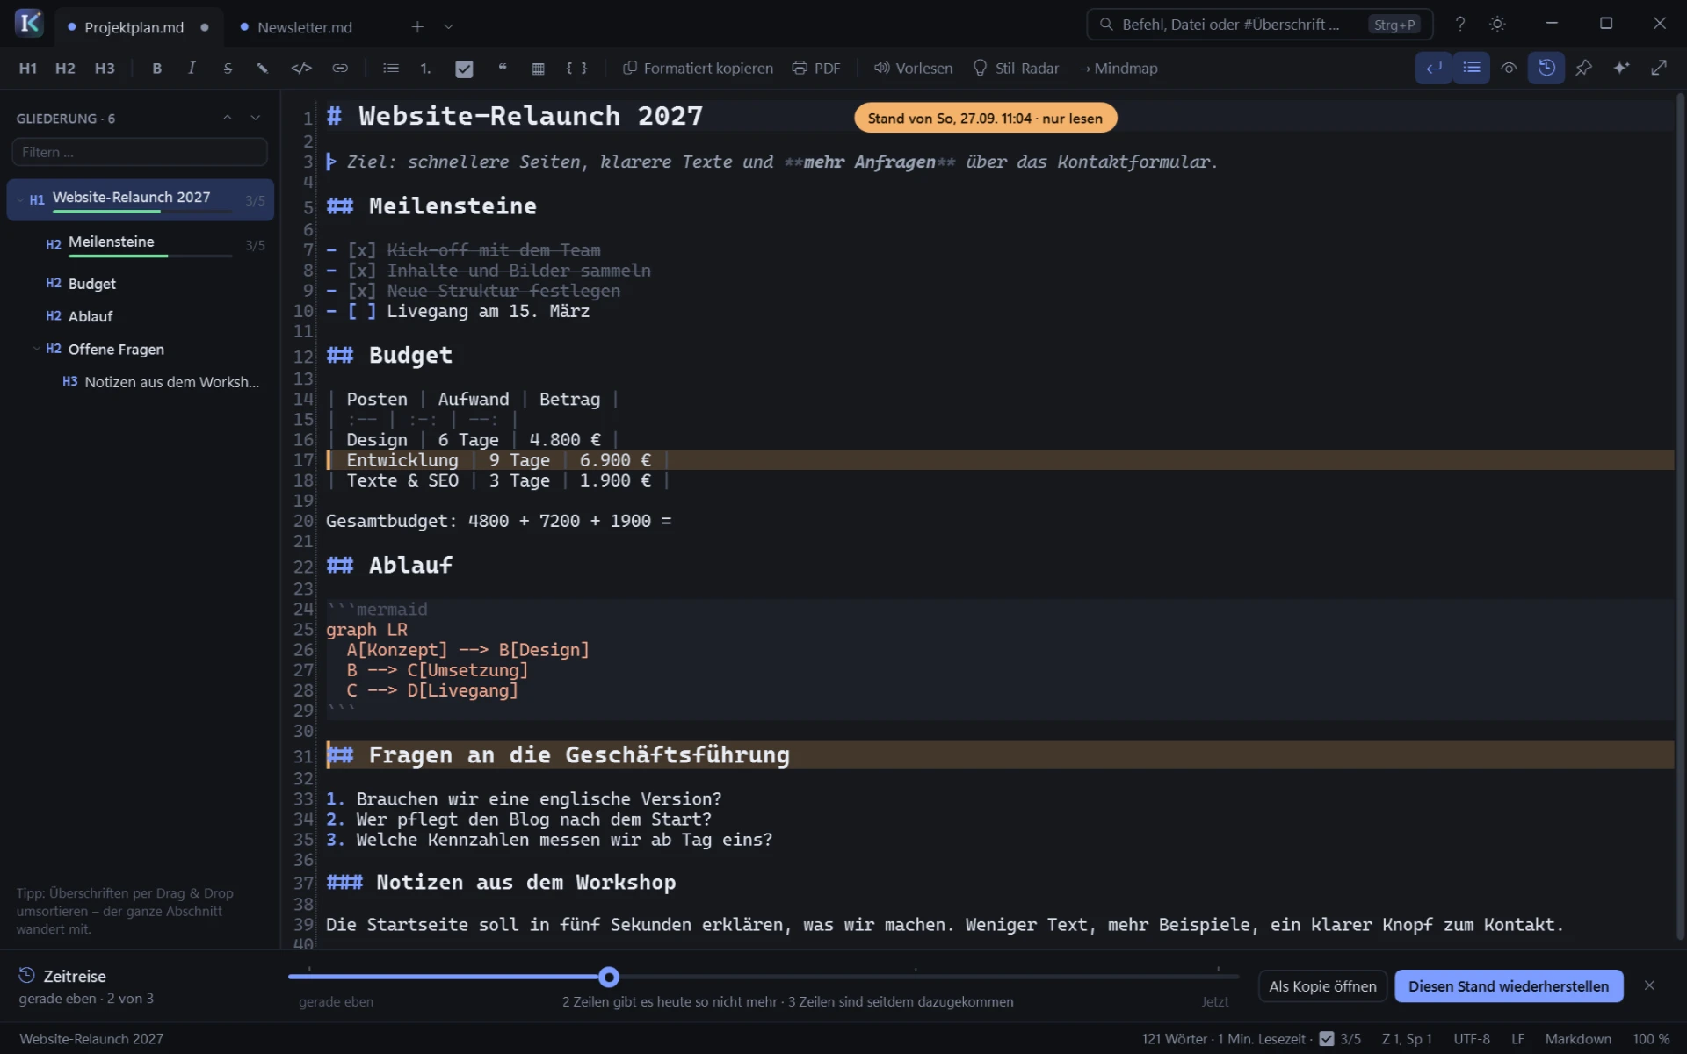Insert a link with the chain icon
1687x1054 pixels.
click(340, 69)
